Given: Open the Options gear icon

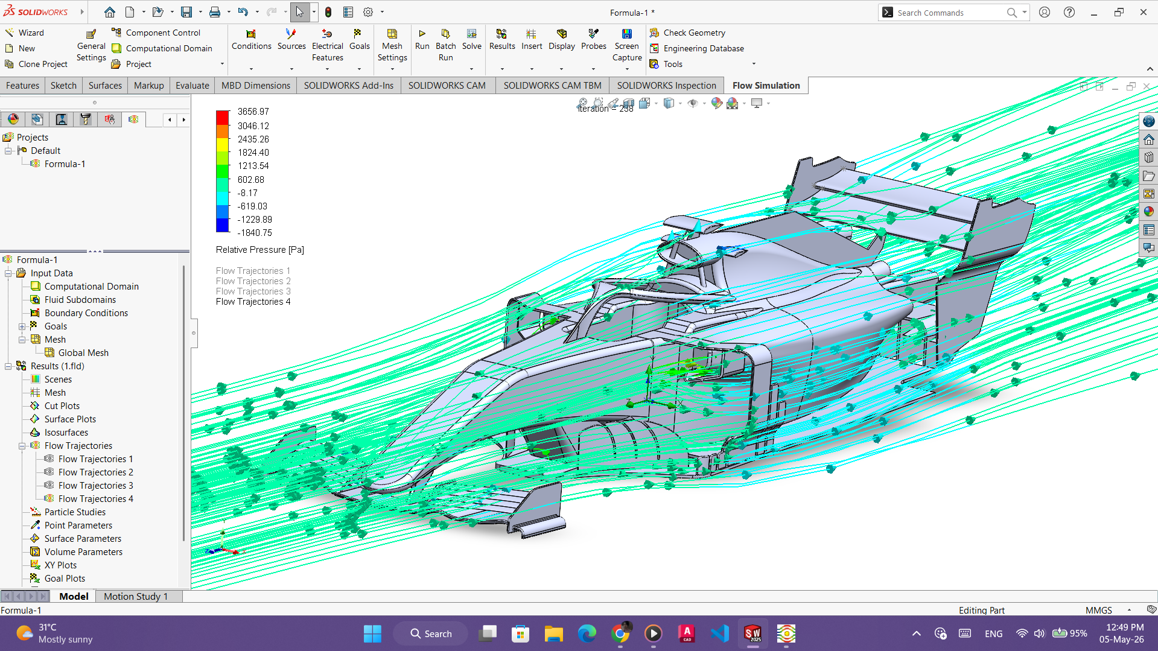Looking at the screenshot, I should click(368, 12).
